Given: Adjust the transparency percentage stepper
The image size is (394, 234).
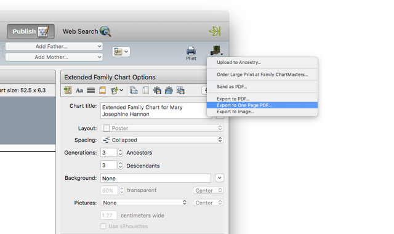Looking at the screenshot, I should tap(122, 190).
